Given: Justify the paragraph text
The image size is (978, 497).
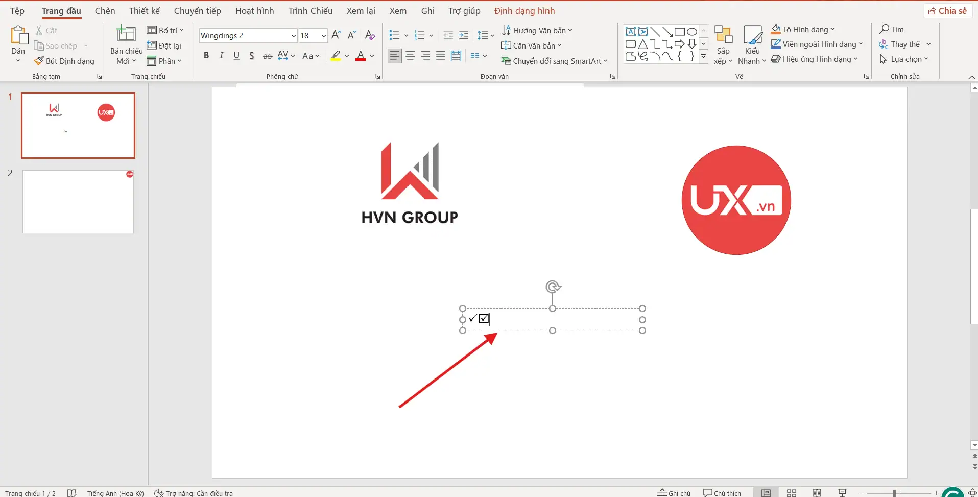Looking at the screenshot, I should 441,56.
